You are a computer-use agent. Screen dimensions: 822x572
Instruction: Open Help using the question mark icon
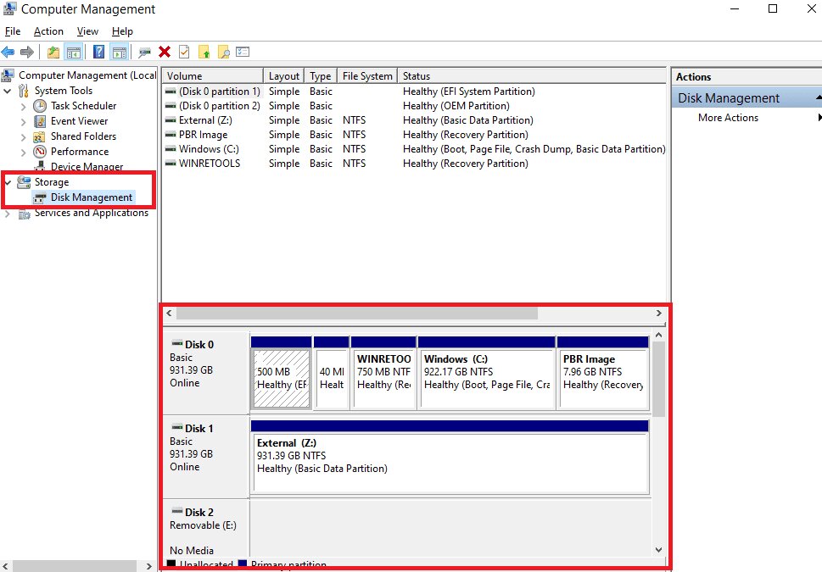tap(99, 52)
